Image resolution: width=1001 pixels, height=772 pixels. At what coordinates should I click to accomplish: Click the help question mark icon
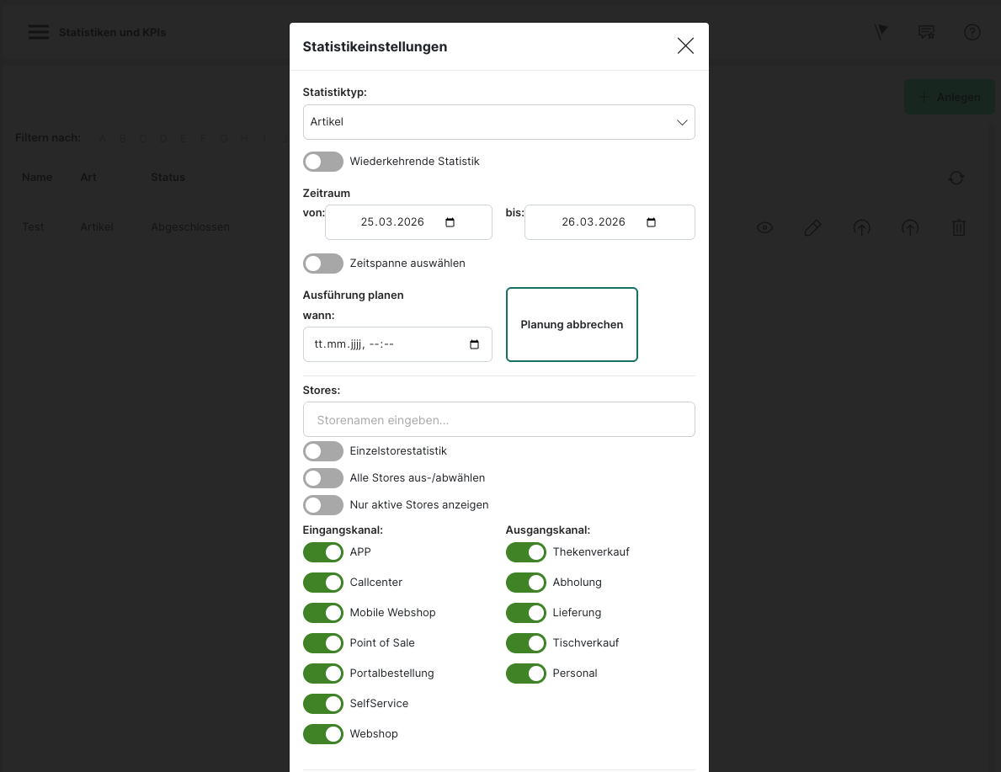pyautogui.click(x=972, y=33)
